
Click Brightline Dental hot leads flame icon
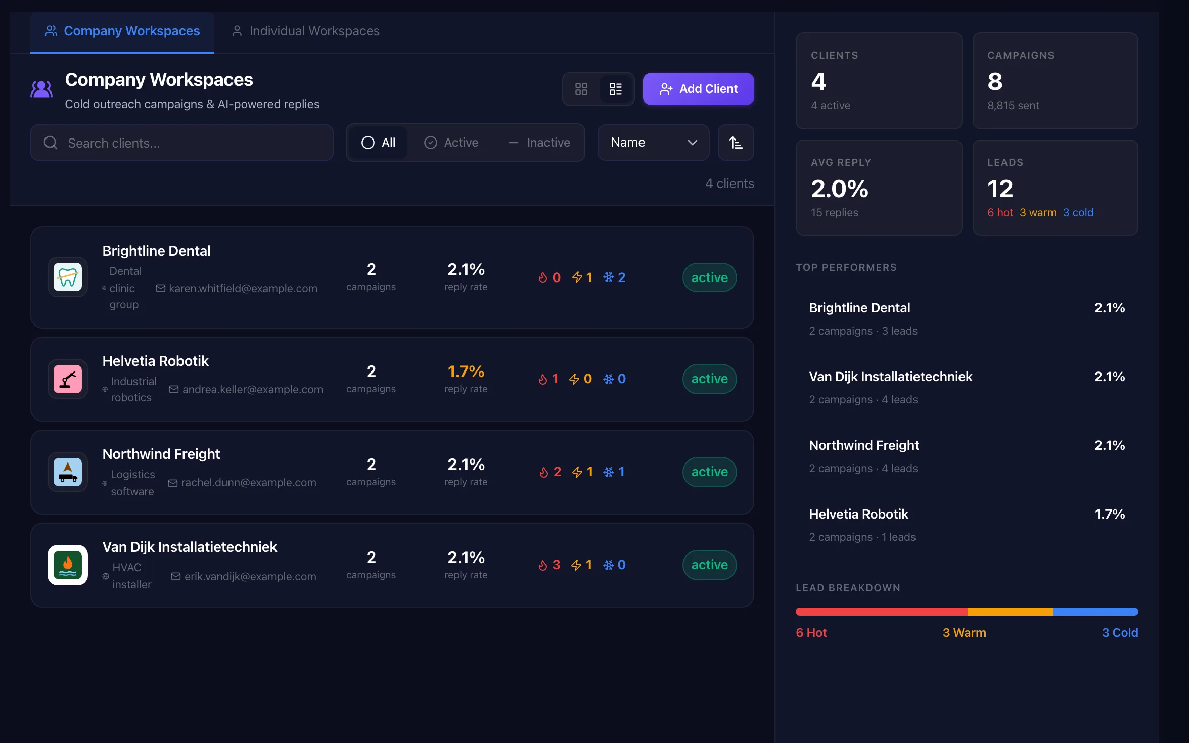click(543, 277)
